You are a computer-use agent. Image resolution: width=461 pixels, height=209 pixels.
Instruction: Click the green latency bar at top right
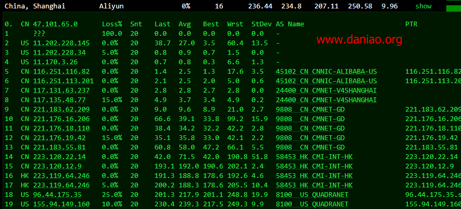tap(454, 8)
